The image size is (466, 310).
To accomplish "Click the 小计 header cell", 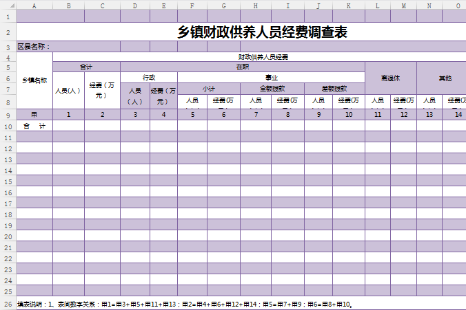I will pos(209,88).
